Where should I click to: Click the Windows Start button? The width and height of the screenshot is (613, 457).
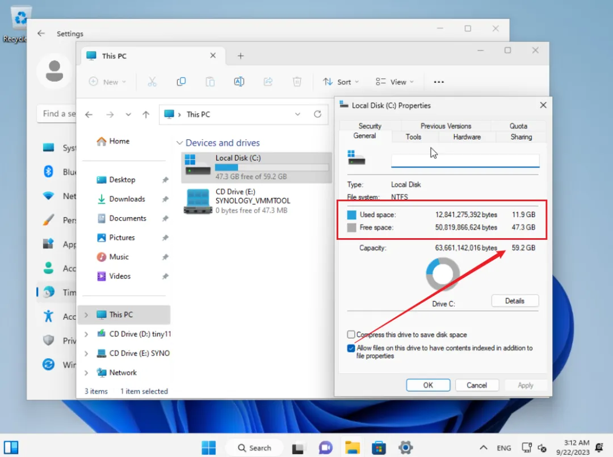pyautogui.click(x=209, y=447)
